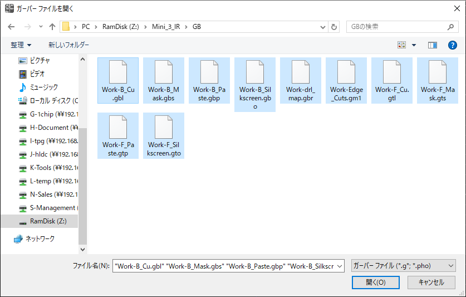This screenshot has width=466, height=297.
Task: Open L-temp network drive
Action: [x=48, y=181]
